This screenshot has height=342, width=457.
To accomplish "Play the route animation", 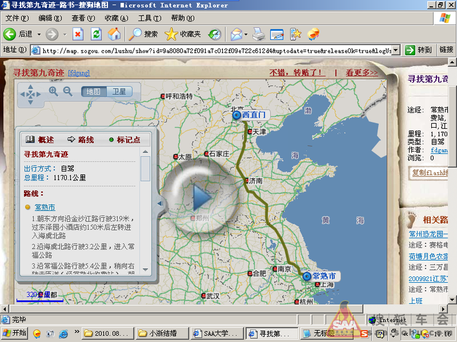I will (201, 197).
